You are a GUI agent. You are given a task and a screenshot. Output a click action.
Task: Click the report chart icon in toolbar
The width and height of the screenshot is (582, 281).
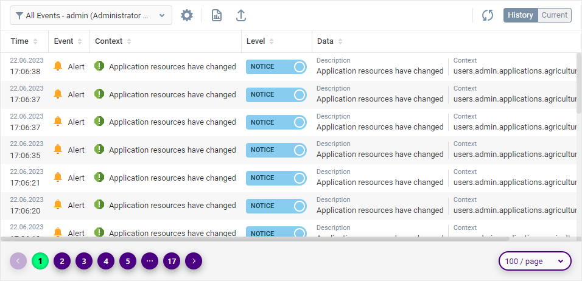217,16
